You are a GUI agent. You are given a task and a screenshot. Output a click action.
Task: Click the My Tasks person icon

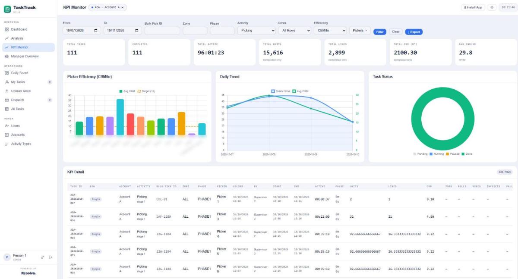pyautogui.click(x=7, y=82)
